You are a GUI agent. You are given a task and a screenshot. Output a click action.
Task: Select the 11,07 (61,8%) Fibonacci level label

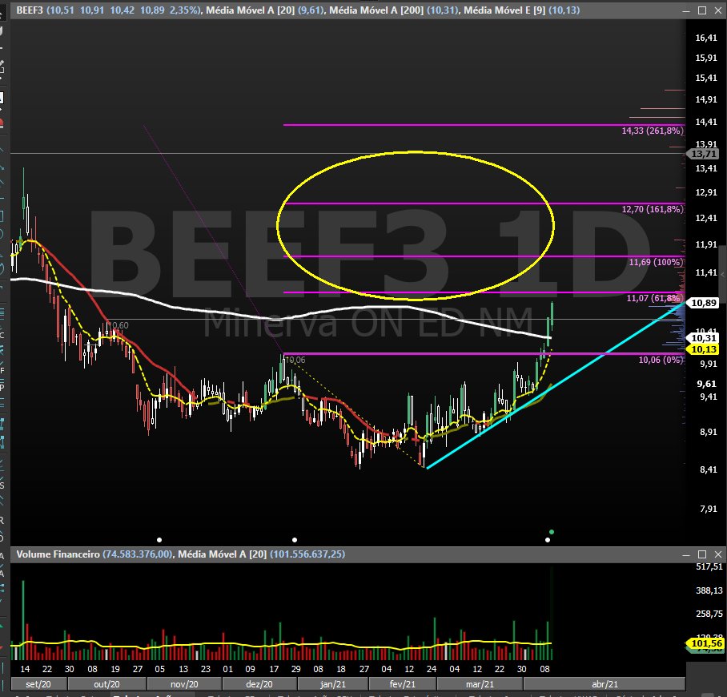(x=654, y=298)
